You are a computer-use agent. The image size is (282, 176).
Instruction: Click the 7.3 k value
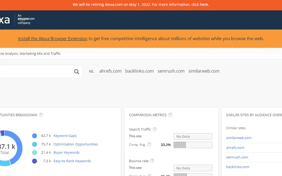(x=47, y=161)
